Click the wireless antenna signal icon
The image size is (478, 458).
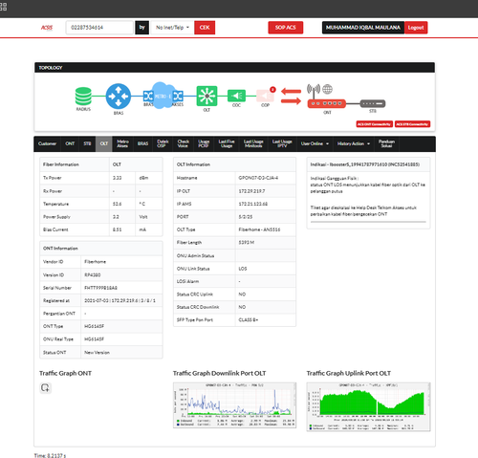pyautogui.click(x=314, y=91)
